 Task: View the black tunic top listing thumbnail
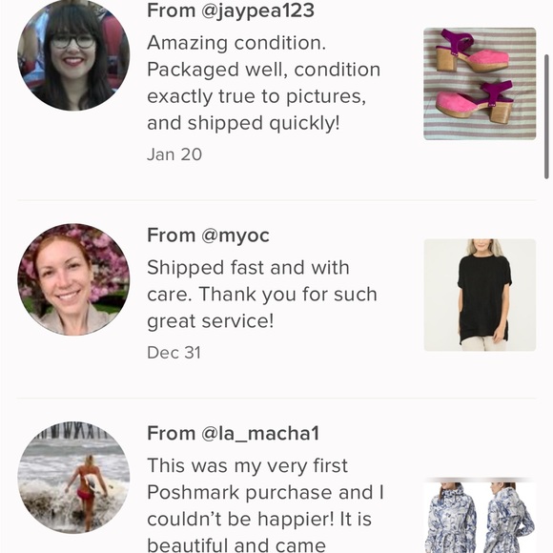pyautogui.click(x=480, y=295)
